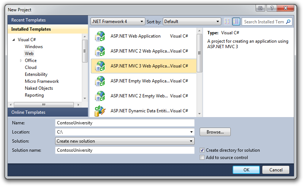This screenshot has width=303, height=186.
Task: Open the .NET Framework 4 dropdown
Action: pyautogui.click(x=118, y=22)
